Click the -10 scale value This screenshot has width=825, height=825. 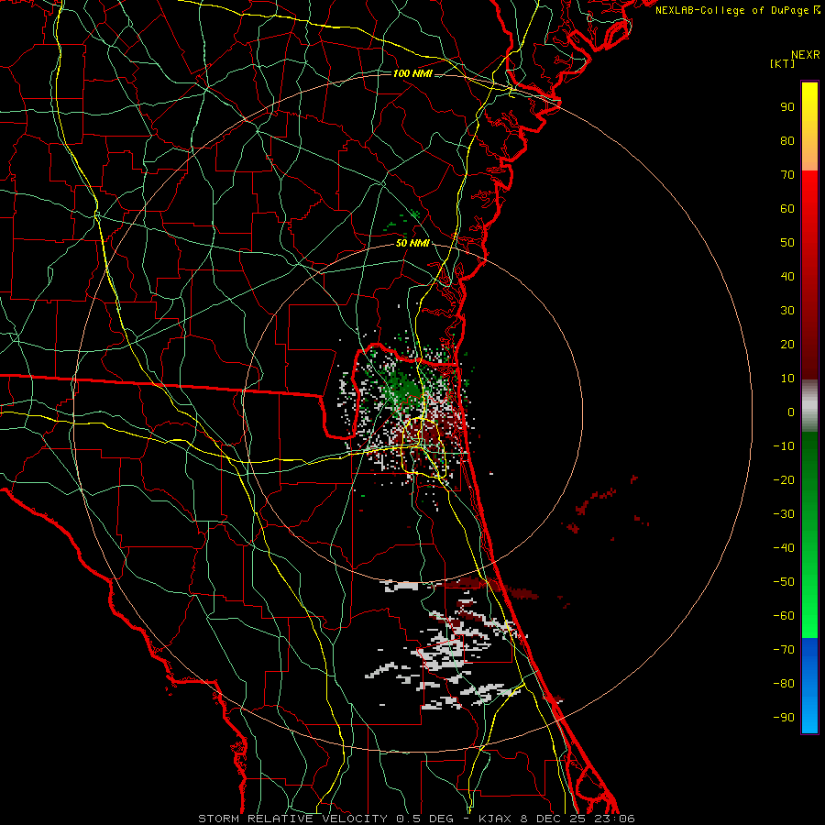pyautogui.click(x=784, y=446)
